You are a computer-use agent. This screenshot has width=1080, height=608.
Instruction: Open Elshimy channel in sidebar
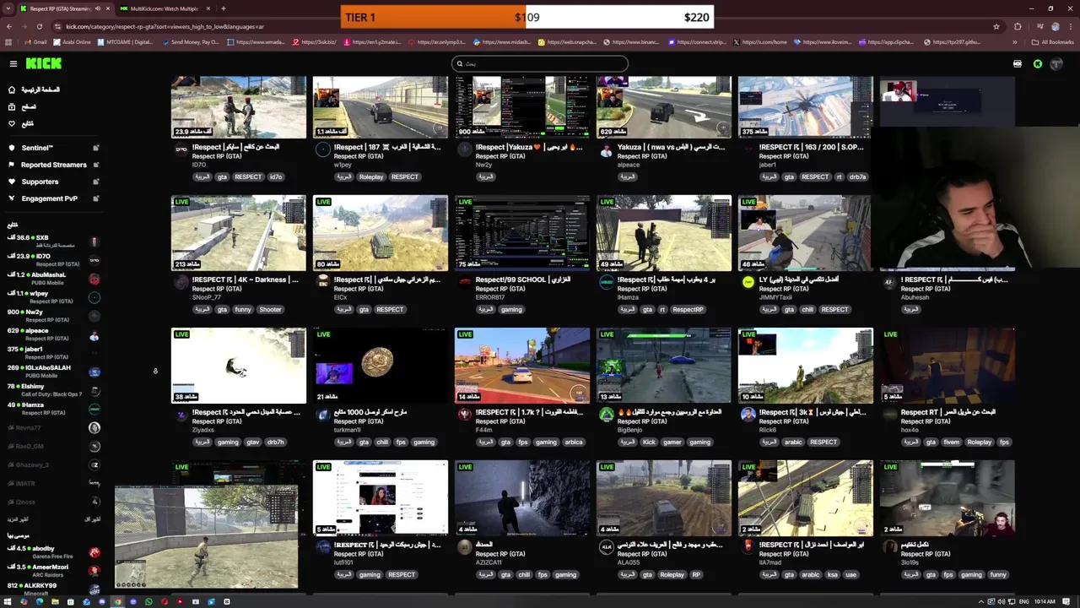coord(52,389)
